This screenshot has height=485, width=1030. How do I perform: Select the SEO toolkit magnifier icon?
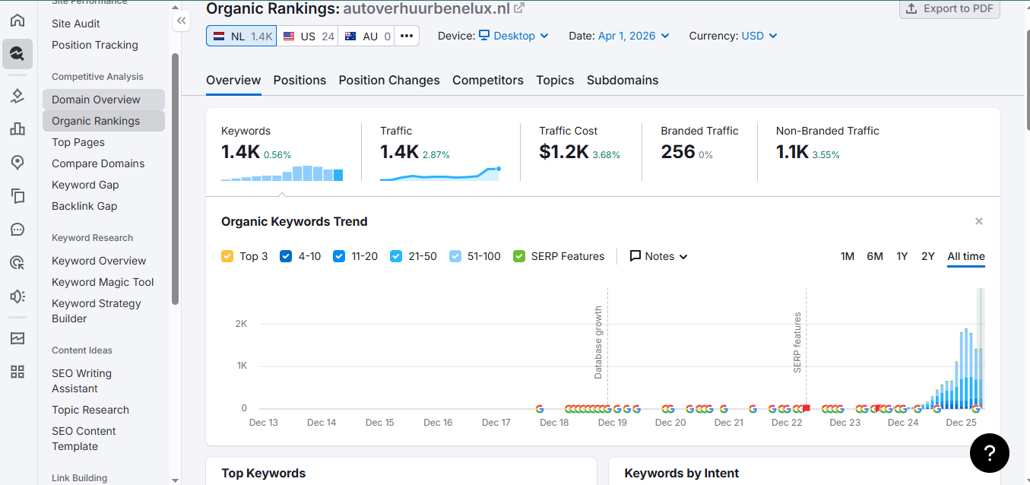[17, 54]
